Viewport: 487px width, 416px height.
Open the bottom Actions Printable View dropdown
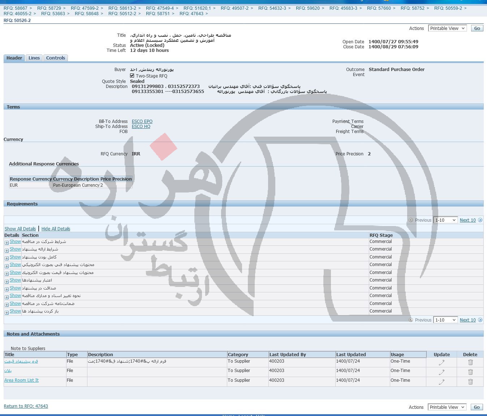447,407
